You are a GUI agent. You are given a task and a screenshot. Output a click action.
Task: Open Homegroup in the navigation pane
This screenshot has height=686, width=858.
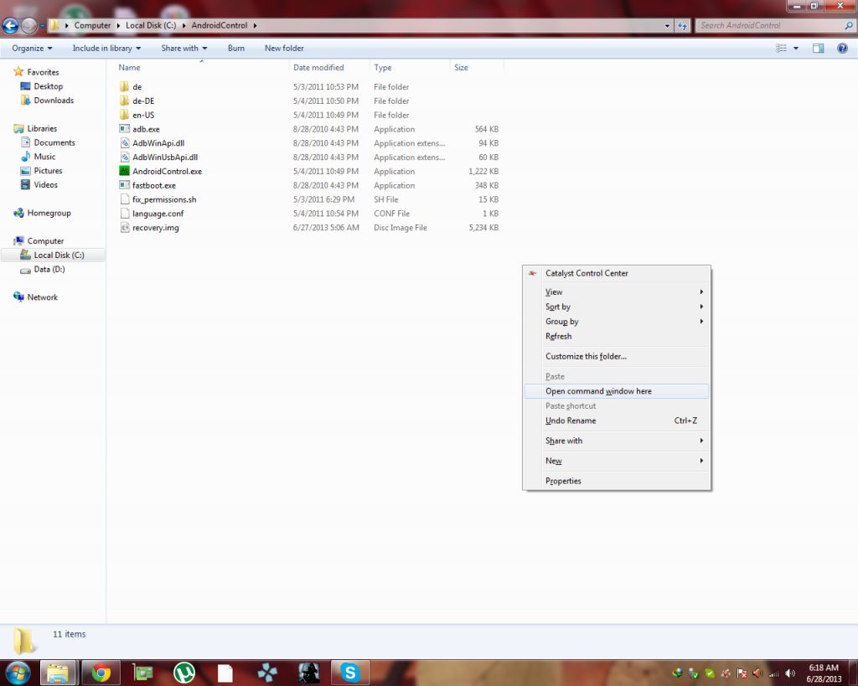point(49,213)
